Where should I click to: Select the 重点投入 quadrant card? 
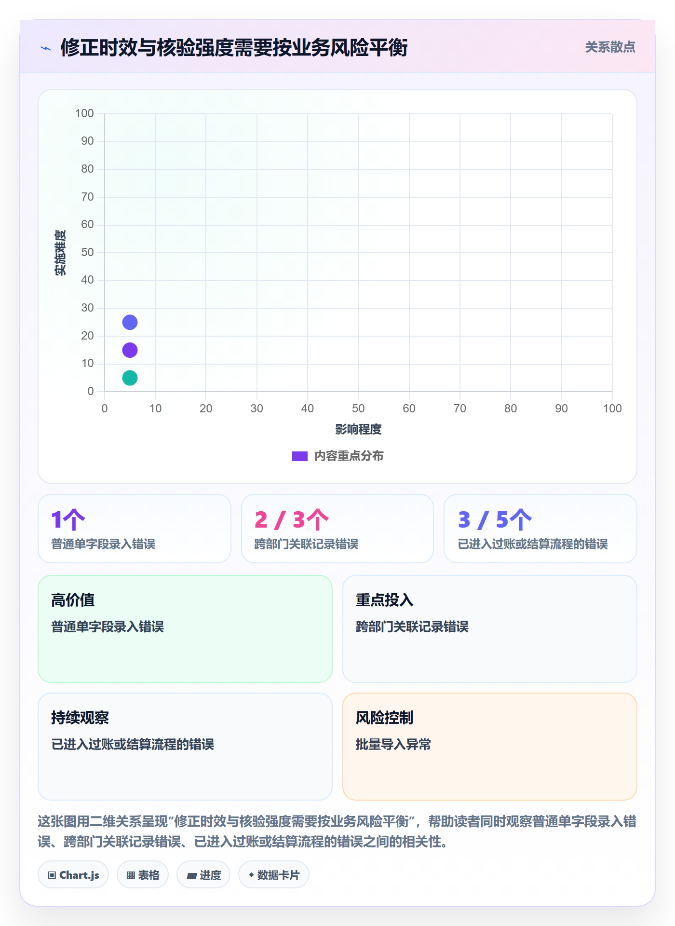[490, 629]
